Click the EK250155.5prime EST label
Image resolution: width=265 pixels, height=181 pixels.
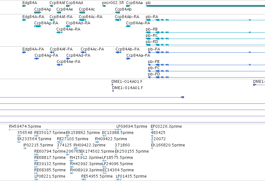(x=132, y=151)
